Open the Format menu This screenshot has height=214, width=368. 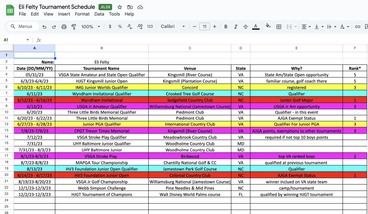82,14
